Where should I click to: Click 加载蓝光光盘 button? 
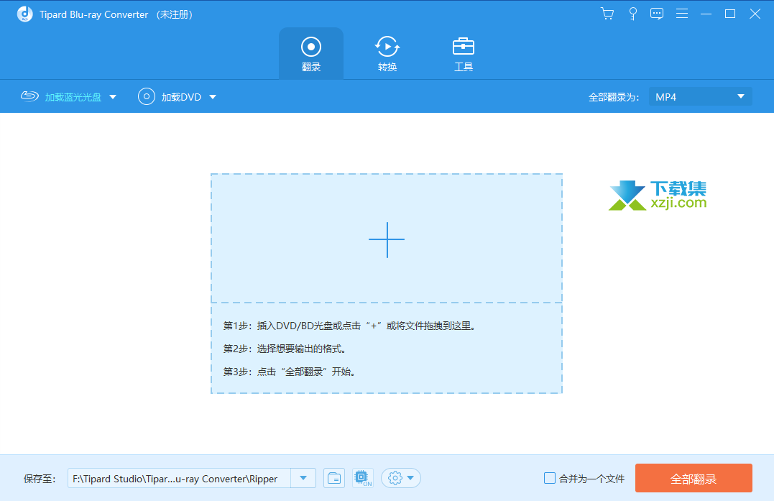tap(61, 97)
